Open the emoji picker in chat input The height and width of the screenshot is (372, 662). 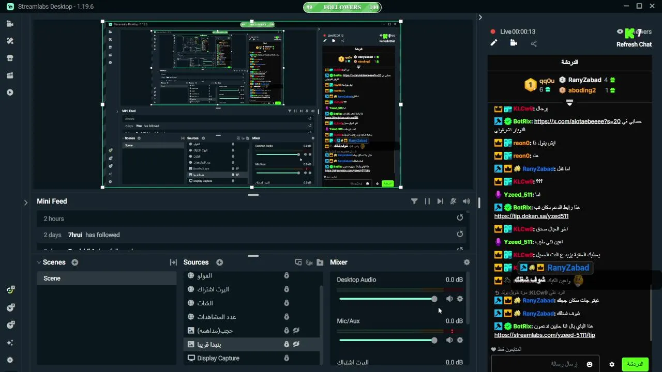pyautogui.click(x=590, y=364)
